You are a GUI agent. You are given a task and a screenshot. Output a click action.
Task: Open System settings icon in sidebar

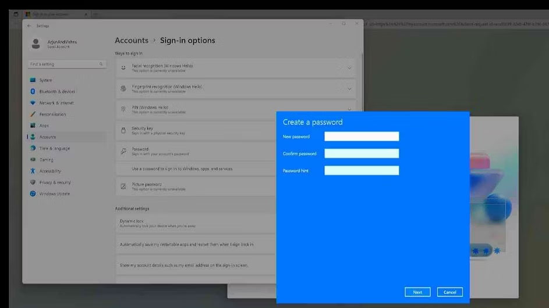33,80
